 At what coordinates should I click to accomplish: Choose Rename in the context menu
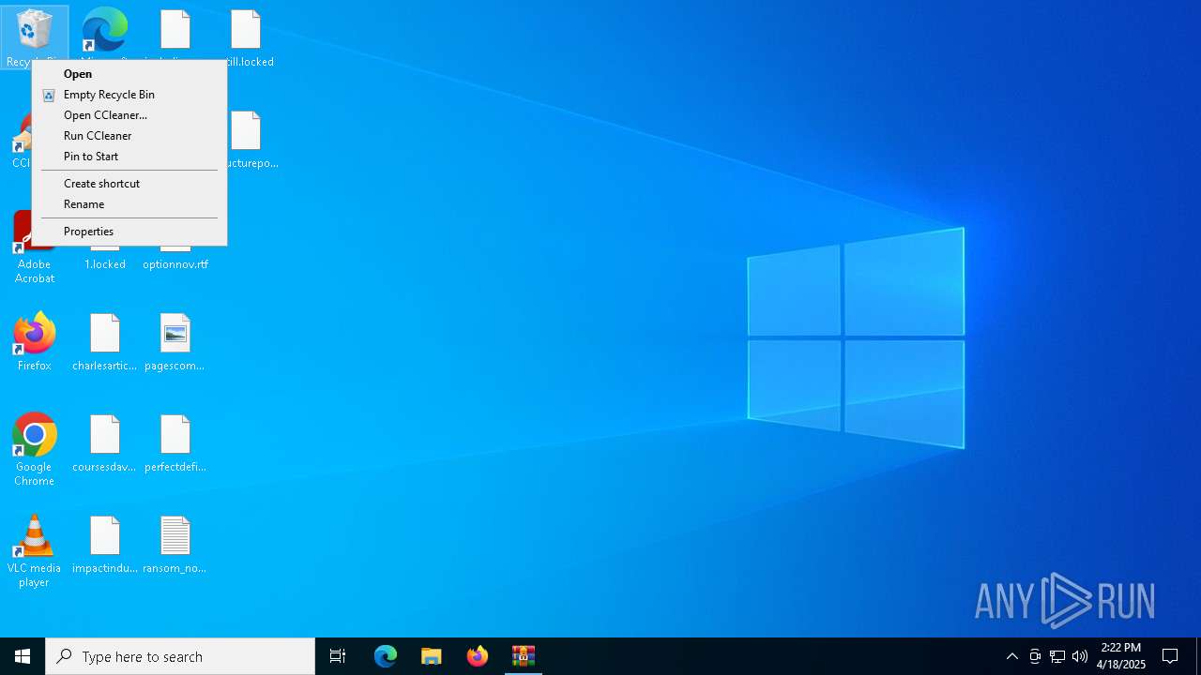pyautogui.click(x=129, y=204)
